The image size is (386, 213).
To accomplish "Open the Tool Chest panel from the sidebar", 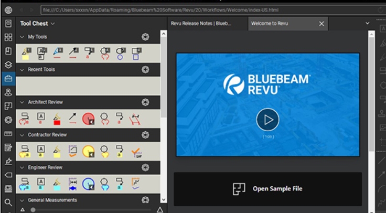I will (8, 79).
